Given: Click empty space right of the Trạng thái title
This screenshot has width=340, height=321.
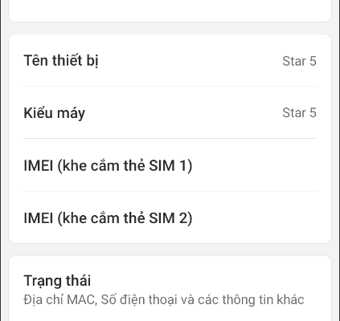Looking at the screenshot, I should coord(203,281).
